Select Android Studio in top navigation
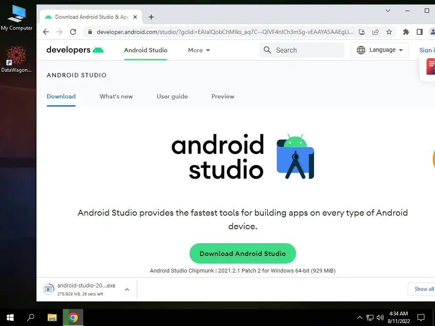435x326 pixels. click(146, 50)
